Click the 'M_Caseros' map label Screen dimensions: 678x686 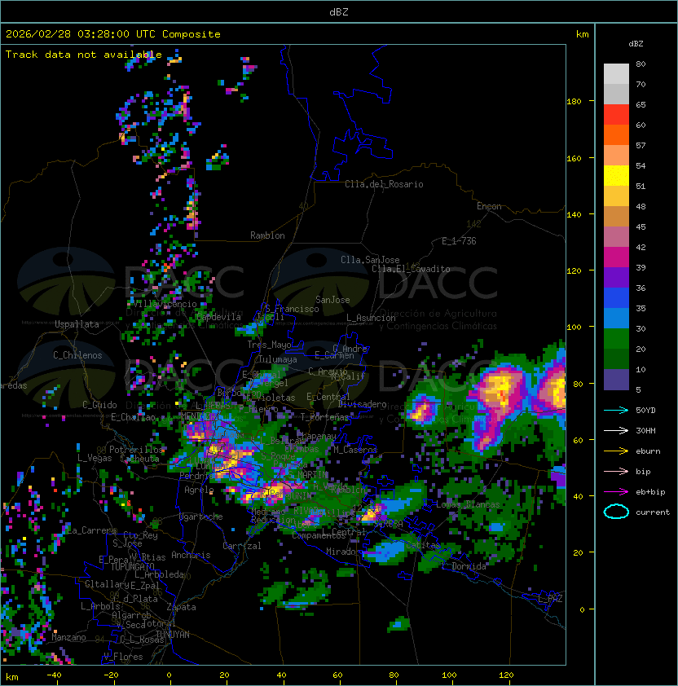(355, 449)
